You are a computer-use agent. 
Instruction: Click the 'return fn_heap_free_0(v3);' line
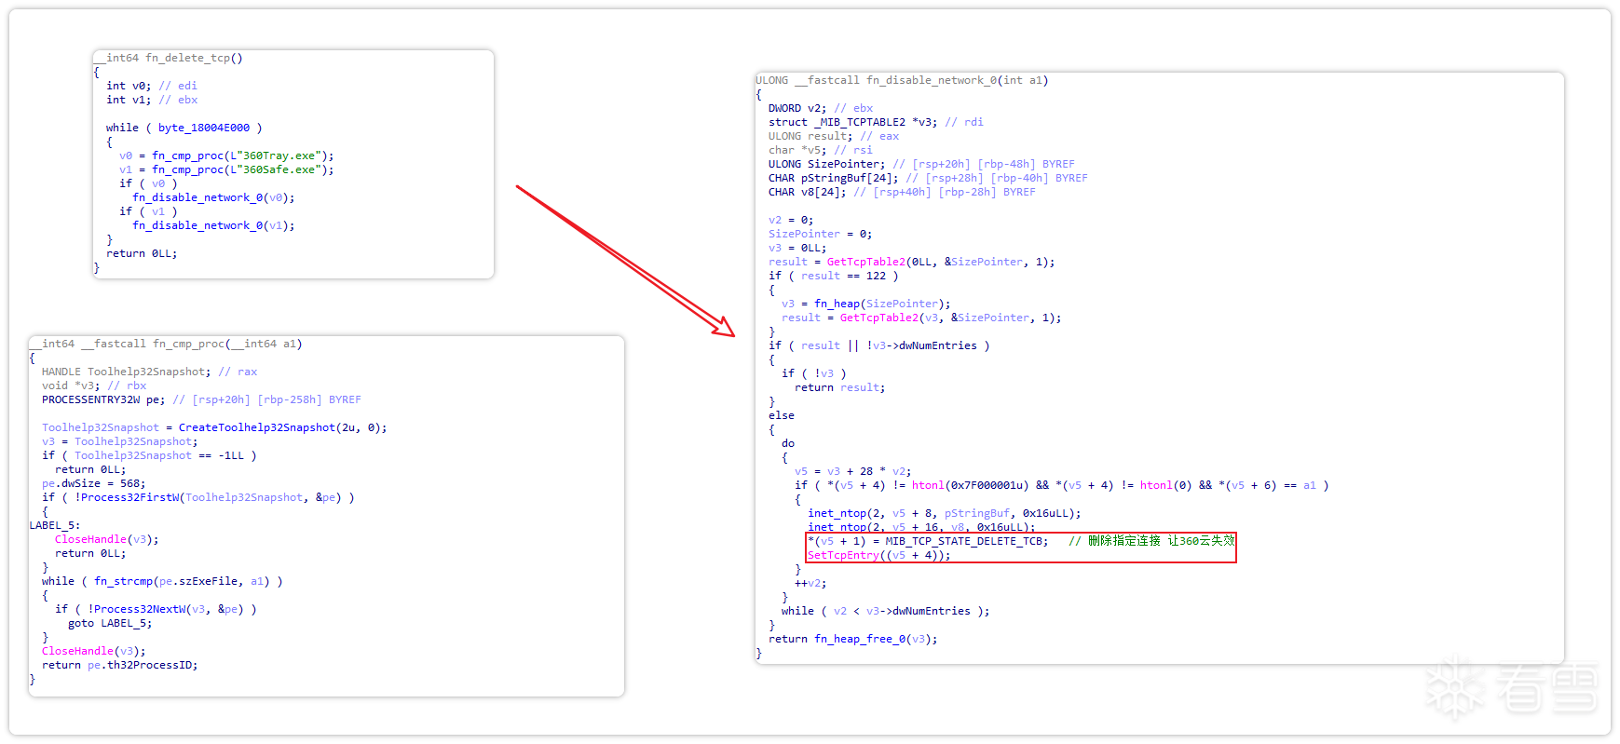pyautogui.click(x=853, y=639)
